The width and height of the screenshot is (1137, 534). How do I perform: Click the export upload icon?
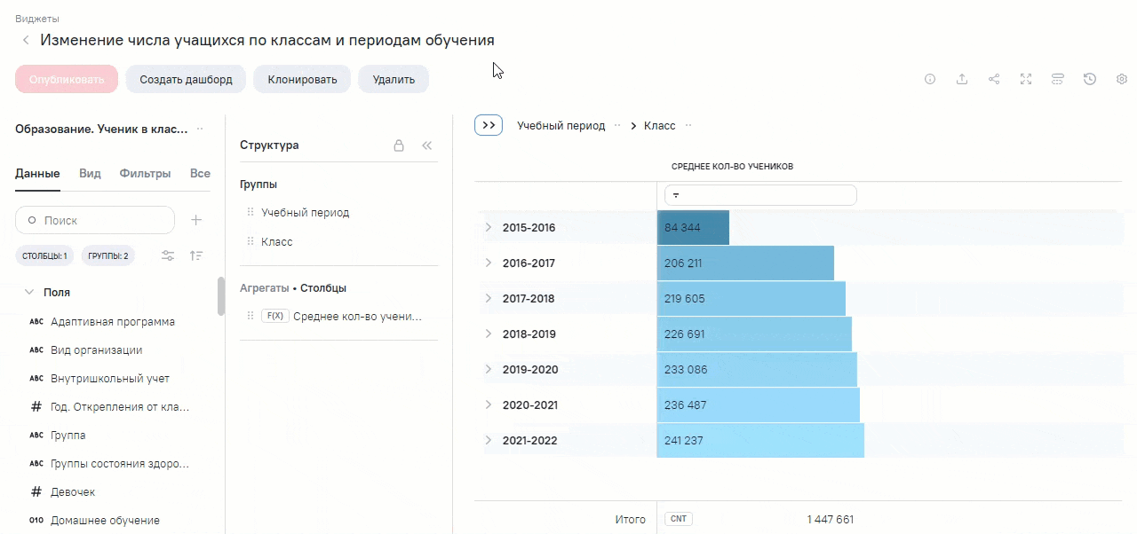(962, 79)
